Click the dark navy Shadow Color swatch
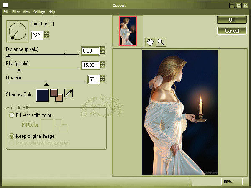The image size is (251, 188). click(x=42, y=95)
